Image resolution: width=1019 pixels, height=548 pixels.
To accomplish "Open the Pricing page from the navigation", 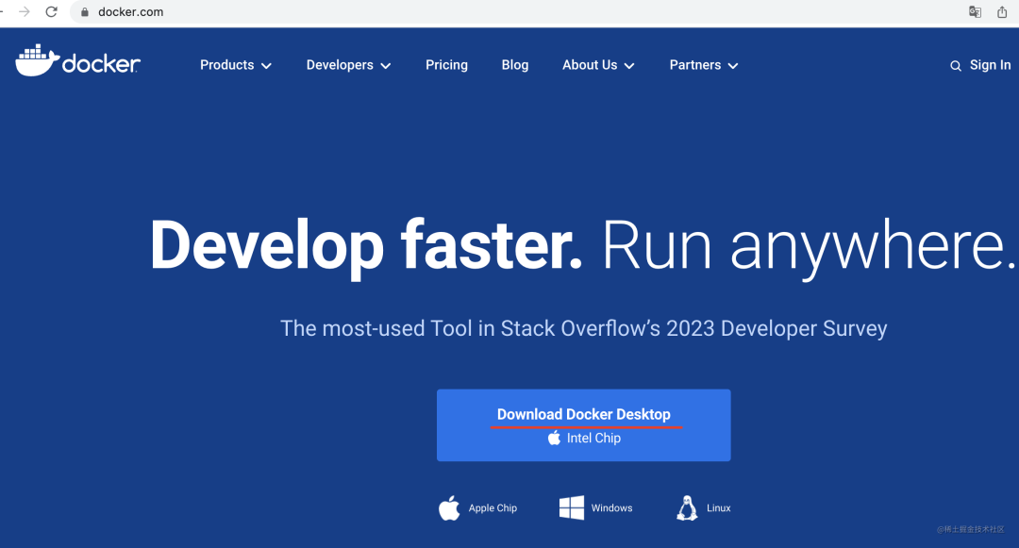I will tap(446, 65).
